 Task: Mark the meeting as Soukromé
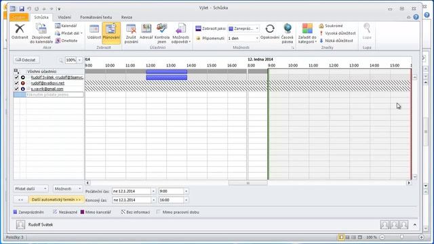(x=331, y=26)
